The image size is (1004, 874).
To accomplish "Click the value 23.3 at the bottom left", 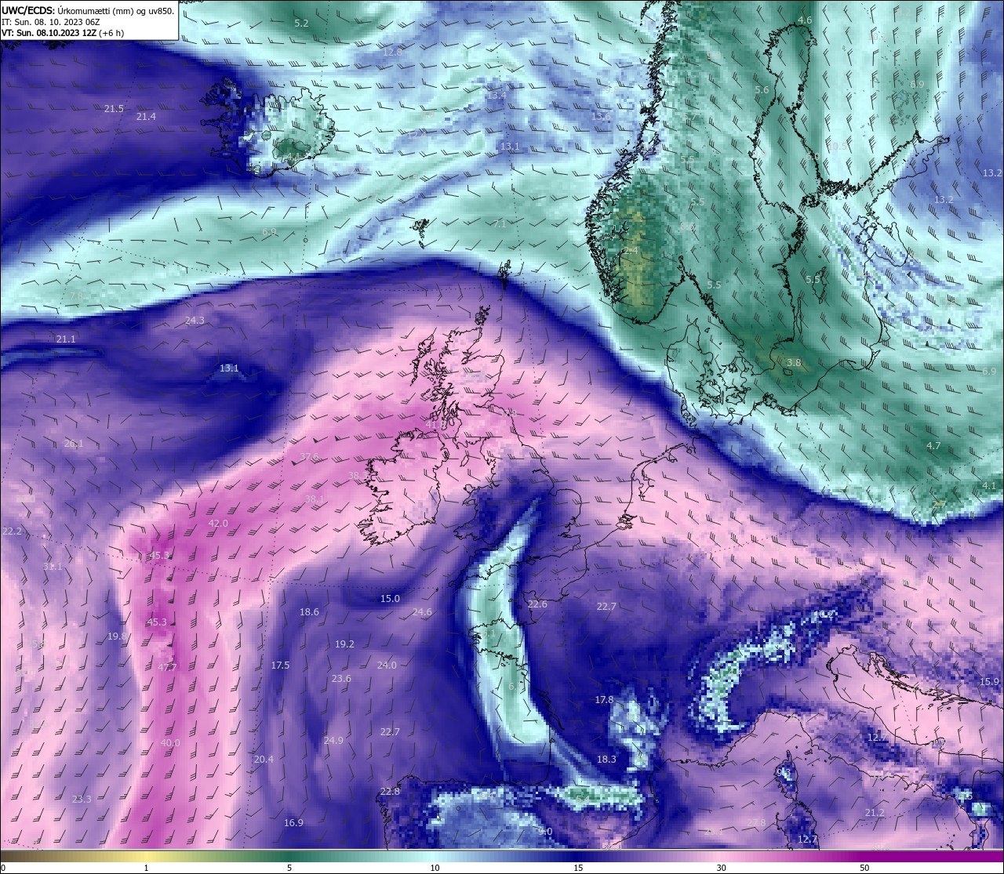I will click(x=82, y=799).
